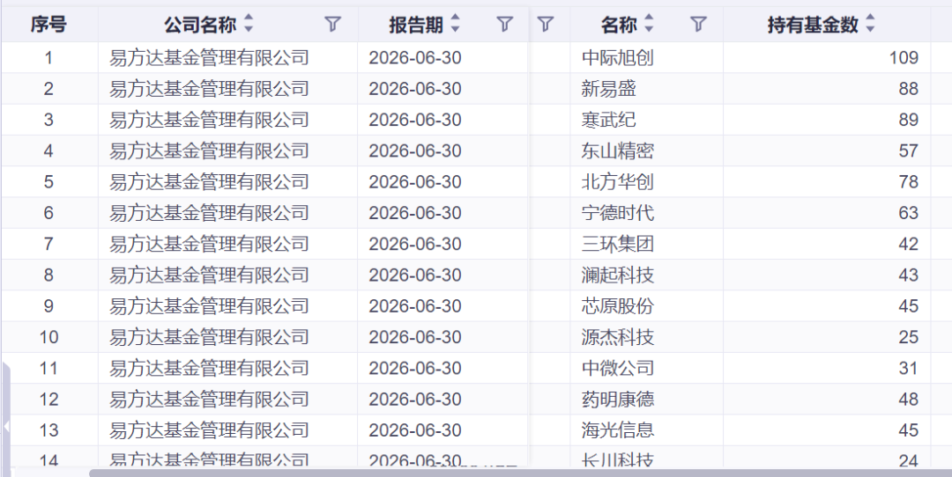Select the 新易盛 cell
Image resolution: width=952 pixels, height=477 pixels.
(647, 89)
